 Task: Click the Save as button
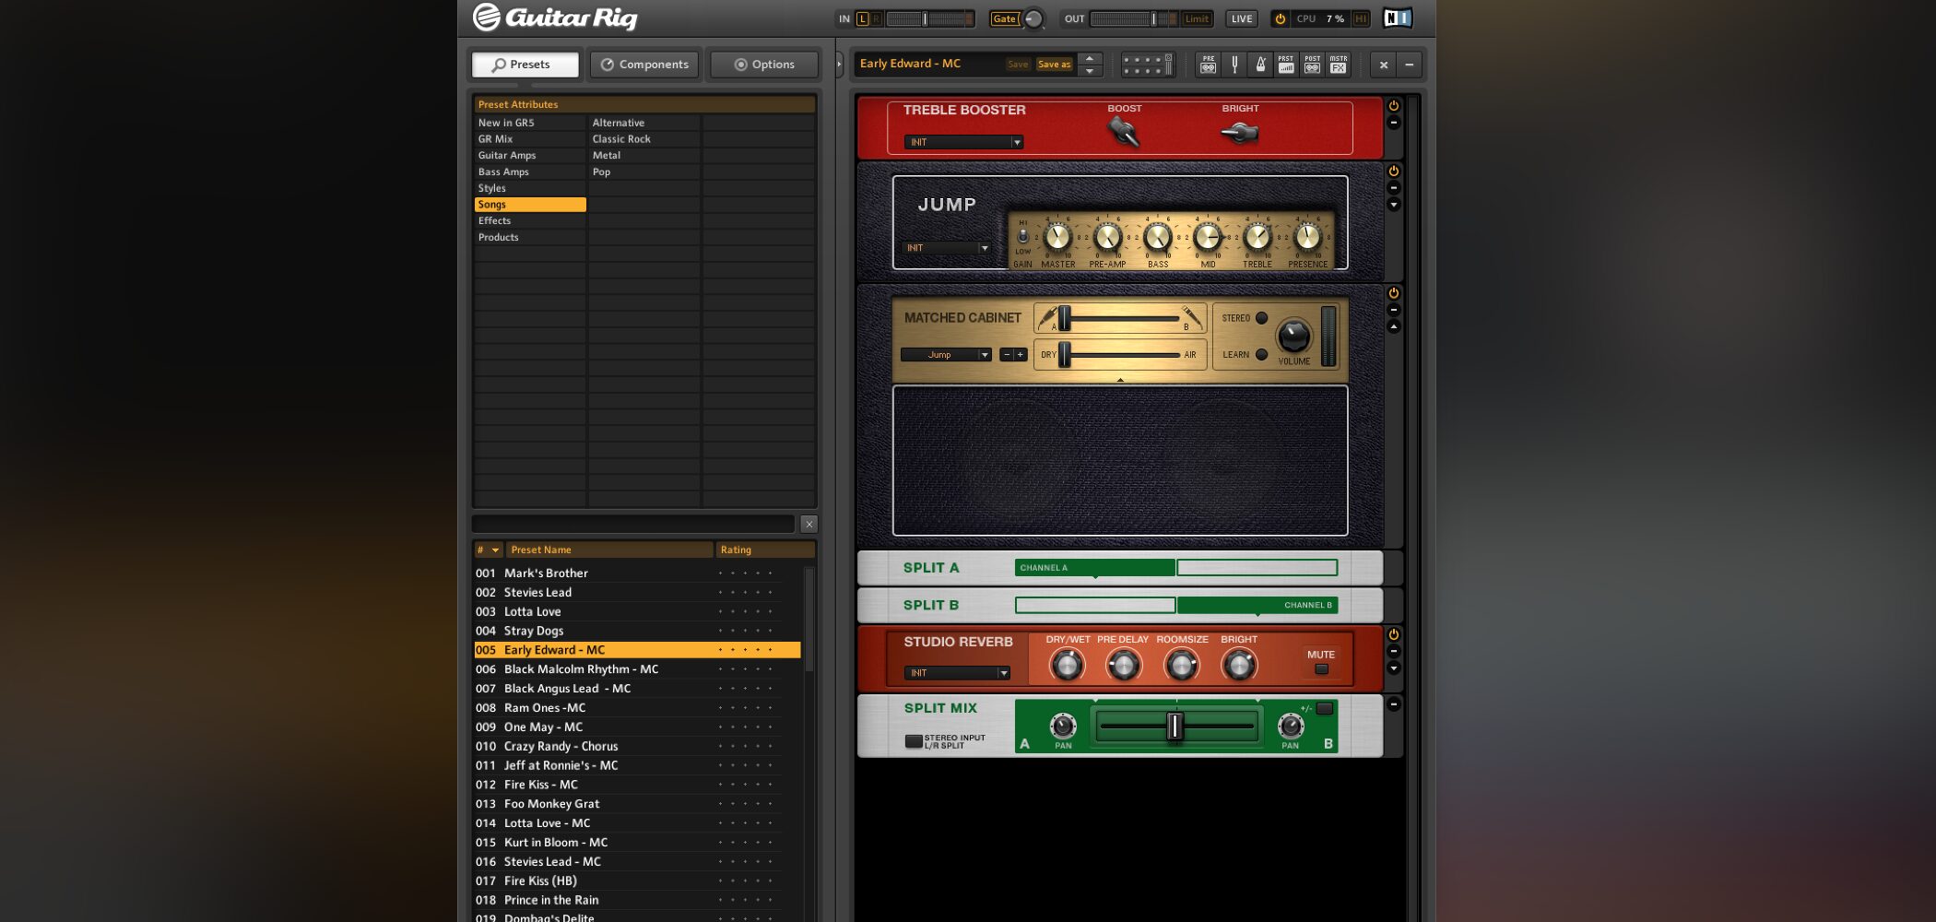(x=1055, y=65)
